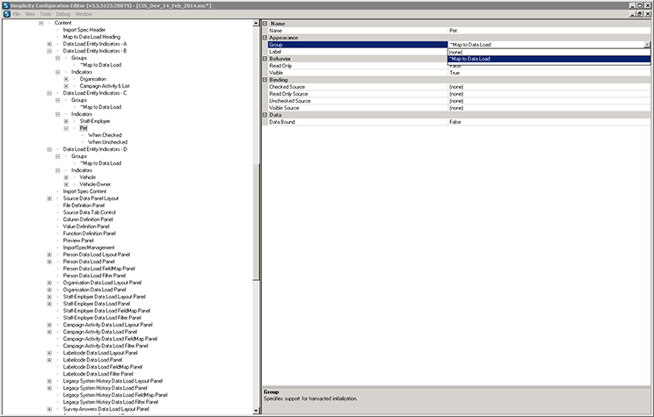Select the Pet tree item
The image size is (654, 417).
click(84, 128)
